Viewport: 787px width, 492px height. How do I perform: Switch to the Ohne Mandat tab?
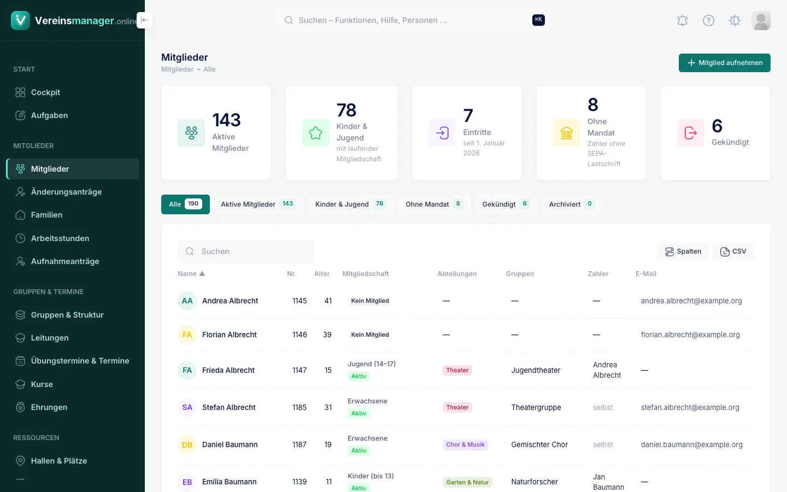(x=434, y=204)
